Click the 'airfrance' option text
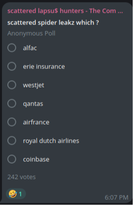 (36, 122)
